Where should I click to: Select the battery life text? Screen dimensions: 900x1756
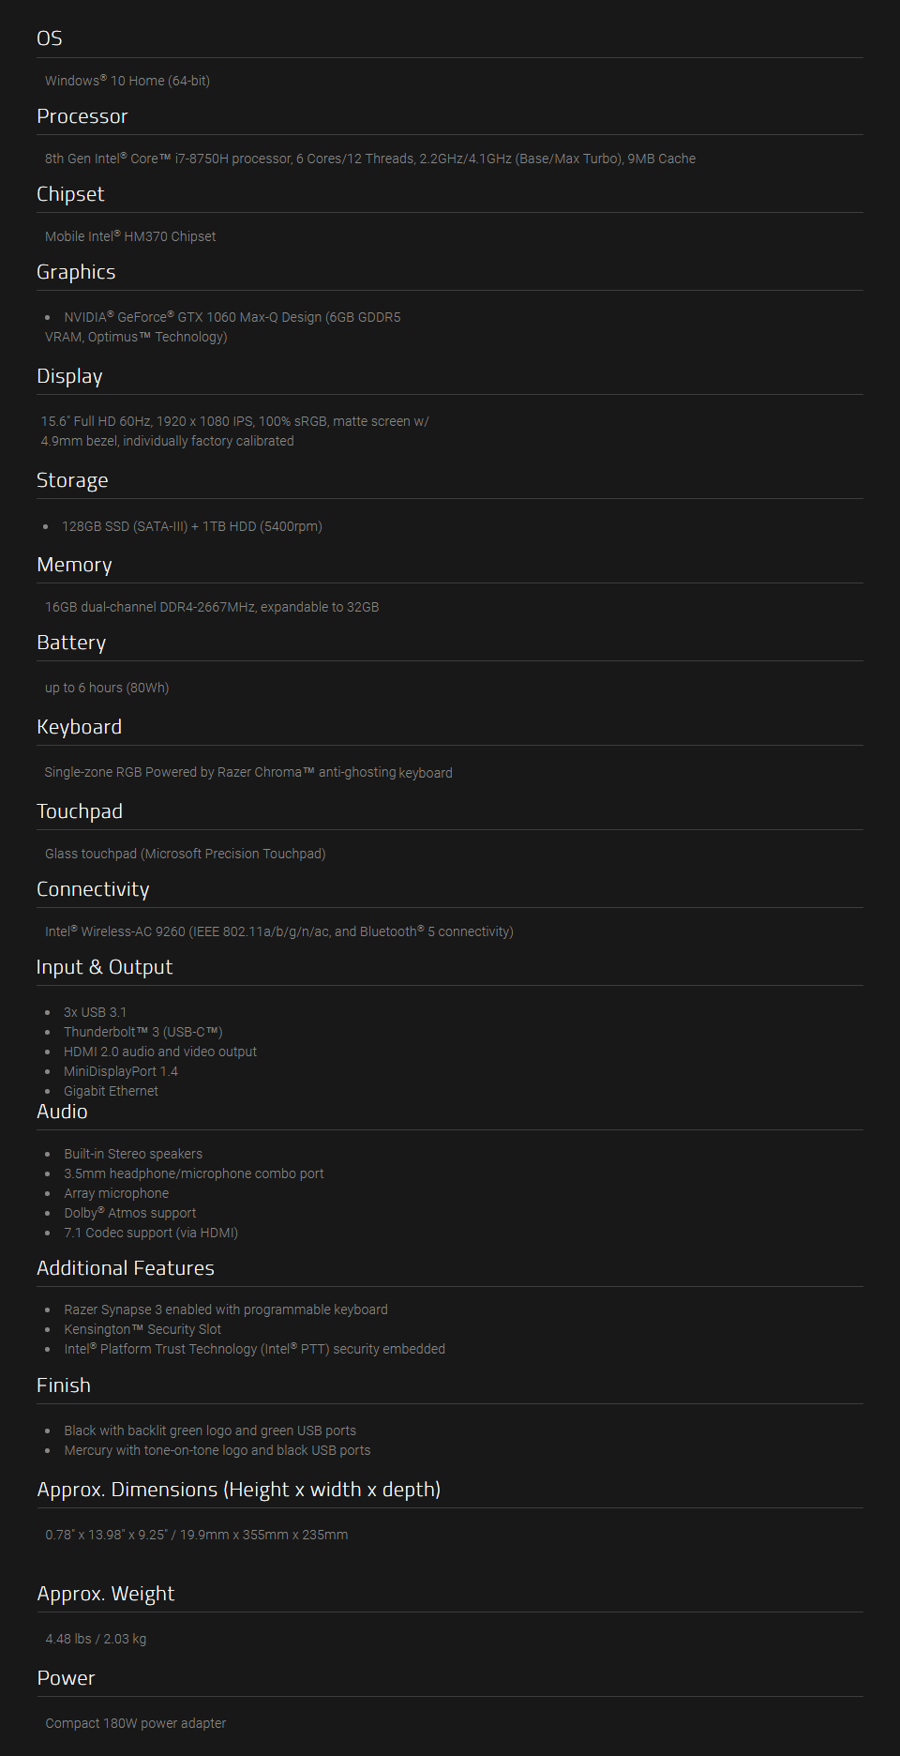pyautogui.click(x=107, y=688)
